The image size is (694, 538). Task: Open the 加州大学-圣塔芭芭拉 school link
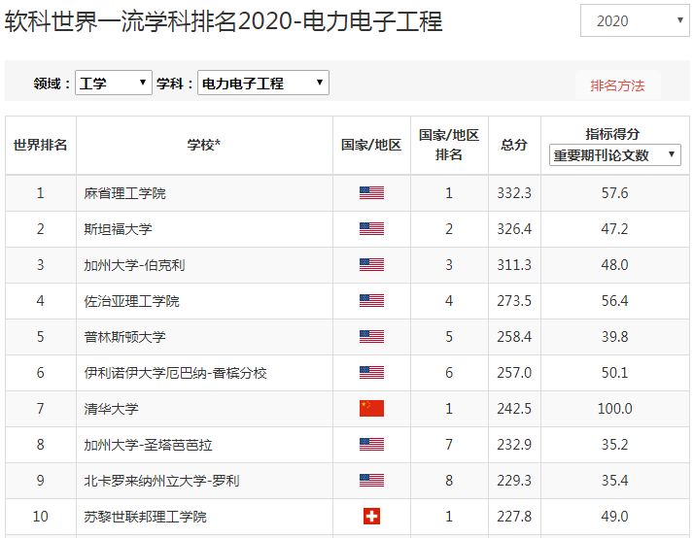click(x=149, y=444)
